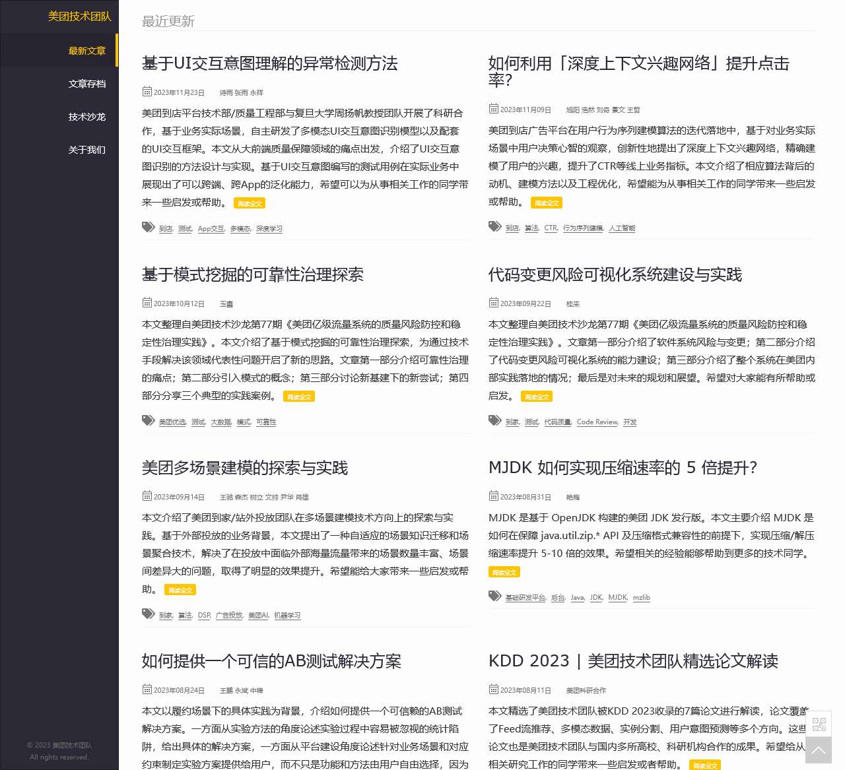The width and height of the screenshot is (845, 770).
Task: Click tag icon before 美团优选 tag row
Action: (149, 420)
